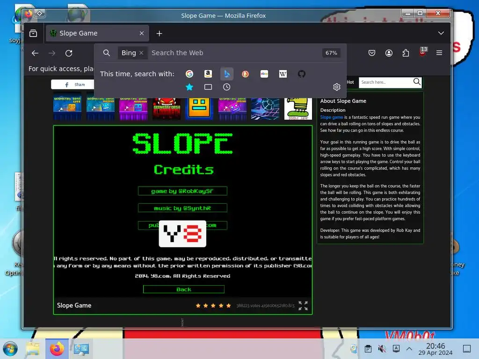The image size is (479, 359).
Task: Open the Firefox application menu
Action: 439,53
